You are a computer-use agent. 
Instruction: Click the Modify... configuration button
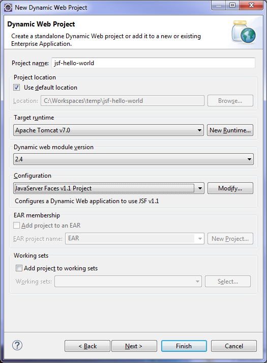click(230, 188)
